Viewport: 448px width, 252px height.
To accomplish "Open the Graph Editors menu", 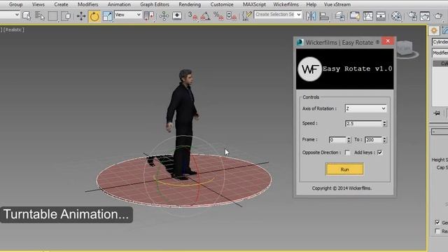I will [155, 5].
